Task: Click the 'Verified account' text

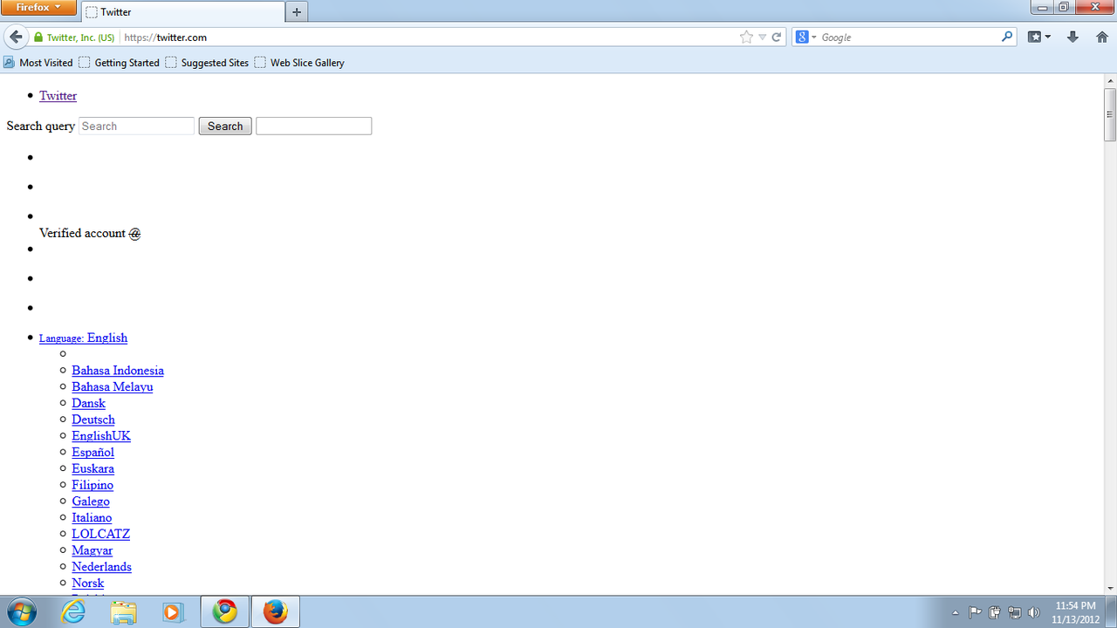Action: 82,233
